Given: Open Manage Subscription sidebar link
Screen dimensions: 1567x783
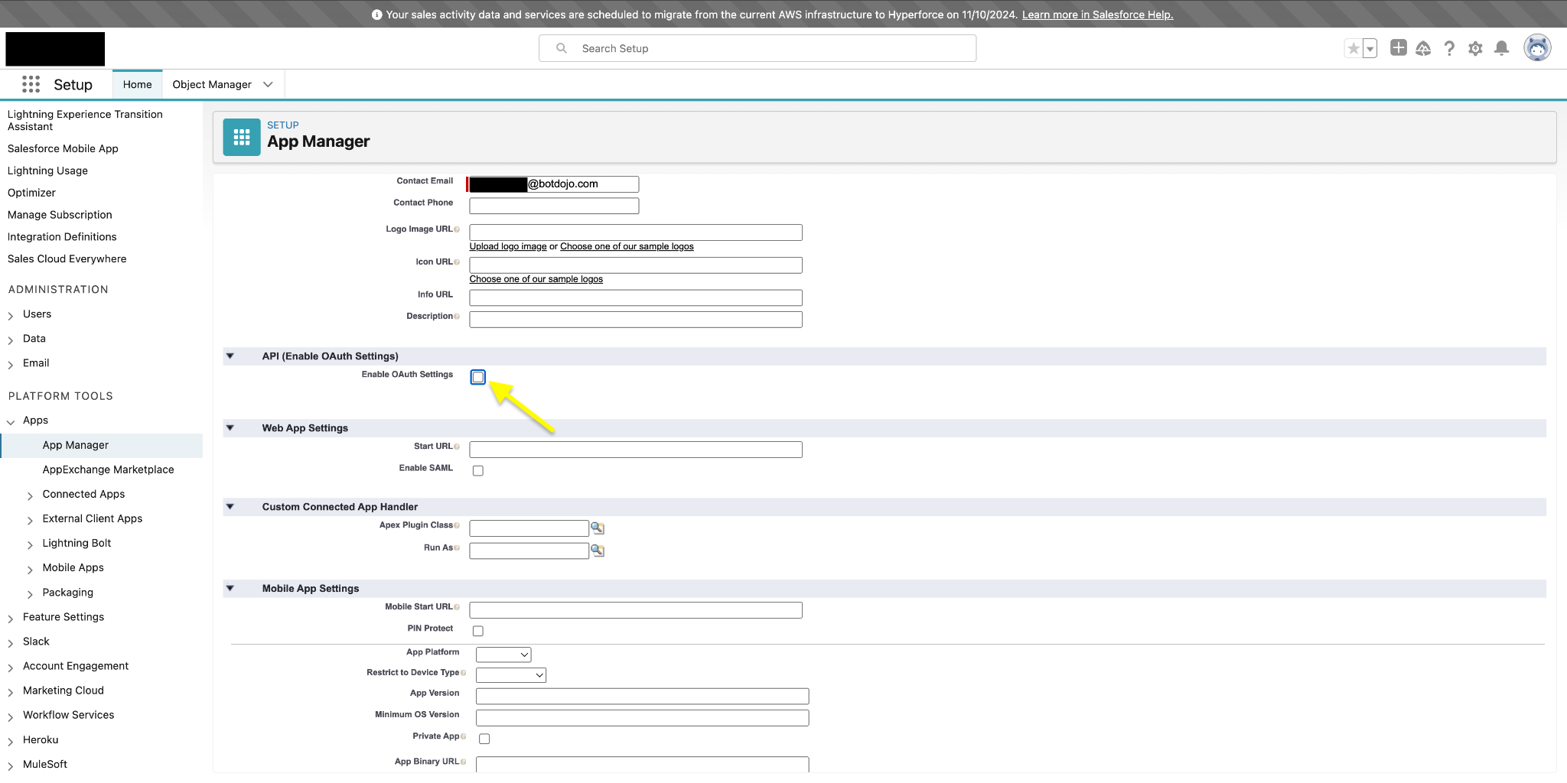Looking at the screenshot, I should (x=60, y=215).
